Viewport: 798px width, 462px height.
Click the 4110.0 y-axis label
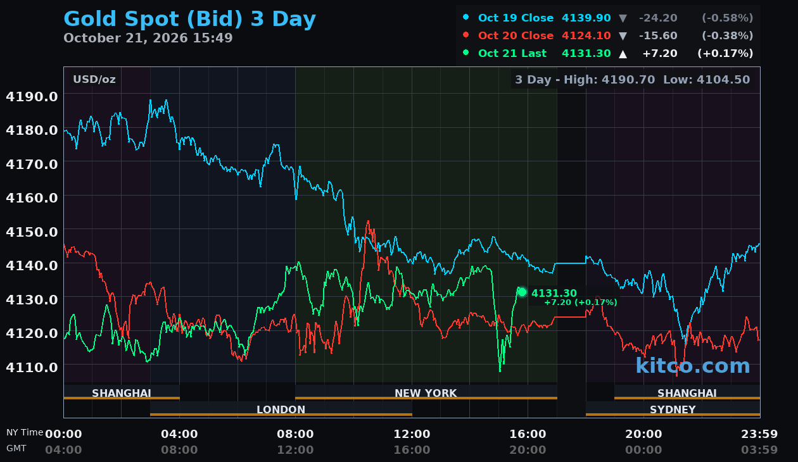[32, 366]
